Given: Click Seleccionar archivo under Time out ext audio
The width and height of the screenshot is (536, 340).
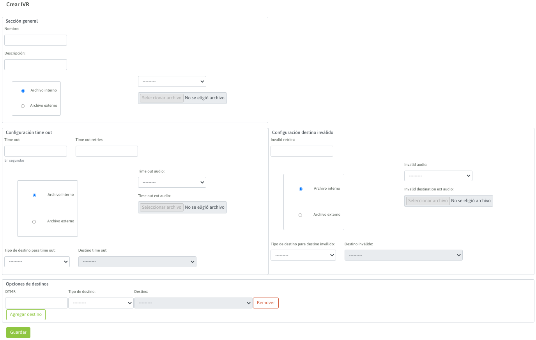Looking at the screenshot, I should (162, 207).
